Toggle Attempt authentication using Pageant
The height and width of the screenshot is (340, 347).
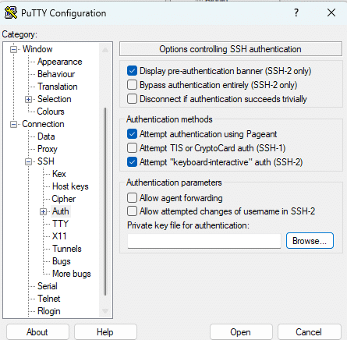point(132,134)
